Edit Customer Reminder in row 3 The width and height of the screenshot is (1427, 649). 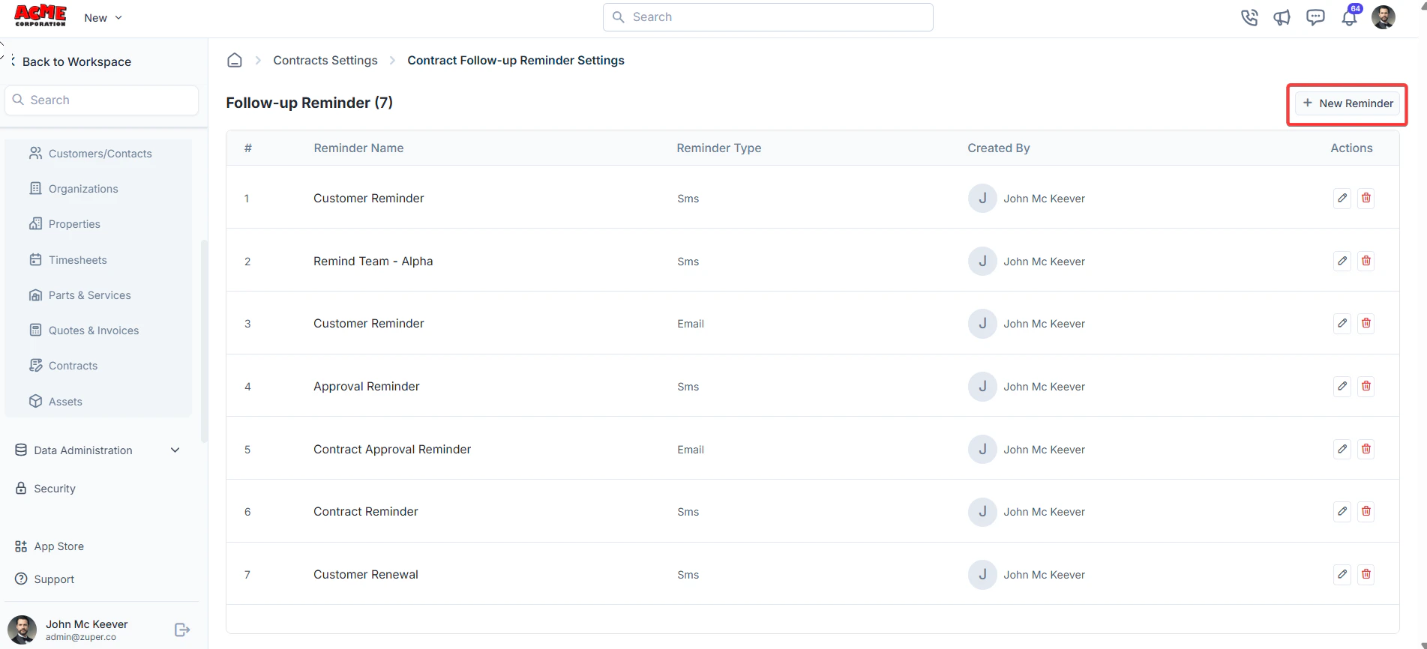(x=1342, y=323)
